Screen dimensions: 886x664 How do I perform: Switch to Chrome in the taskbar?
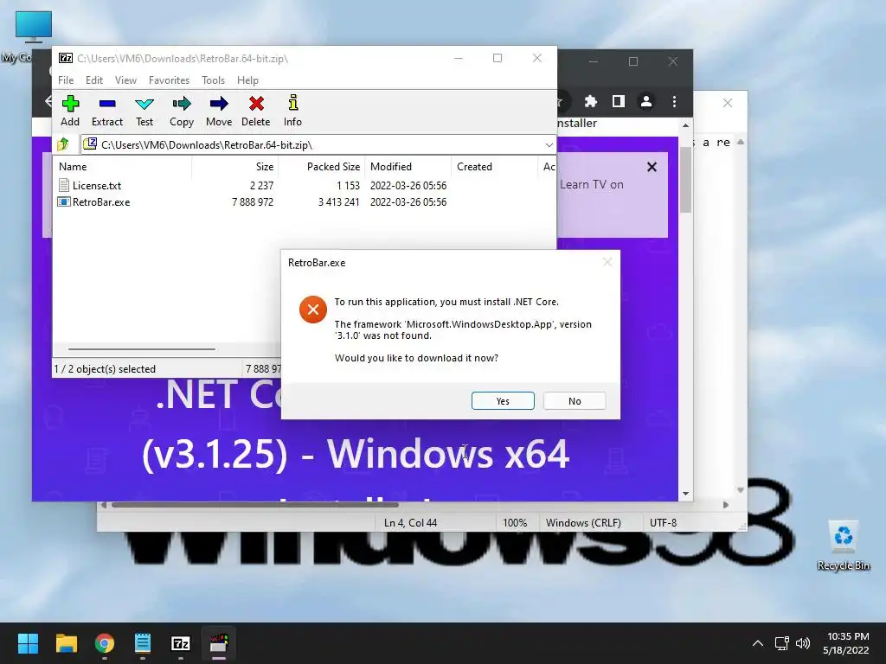point(104,643)
